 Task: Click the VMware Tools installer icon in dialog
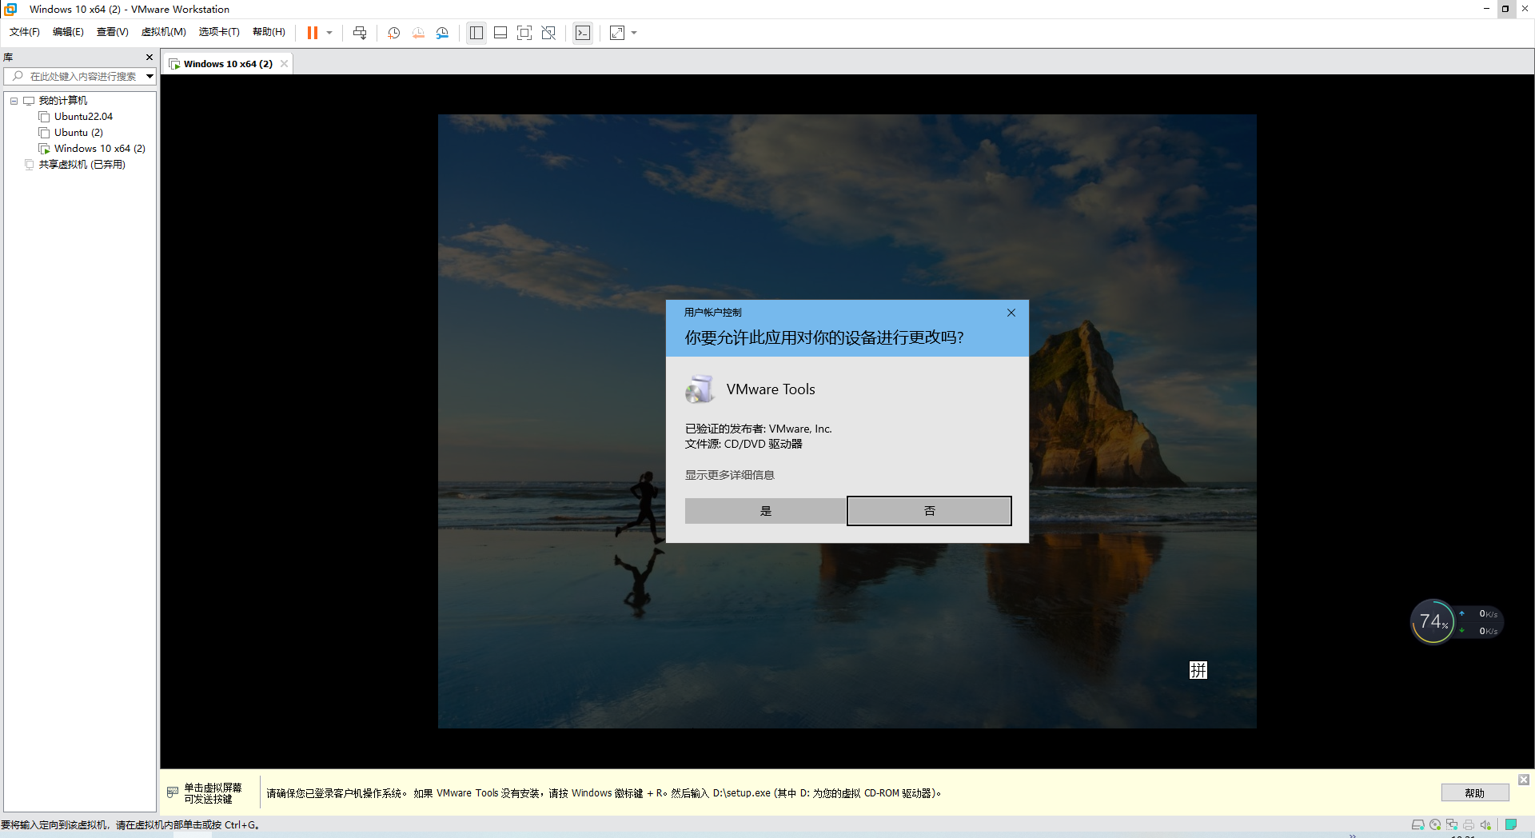[x=700, y=389]
